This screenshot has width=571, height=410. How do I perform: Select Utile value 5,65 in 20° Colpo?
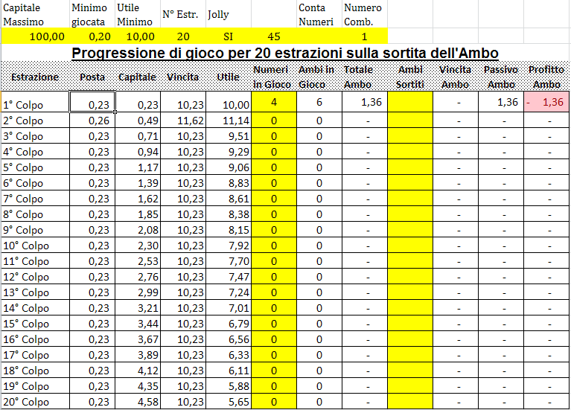pos(229,402)
